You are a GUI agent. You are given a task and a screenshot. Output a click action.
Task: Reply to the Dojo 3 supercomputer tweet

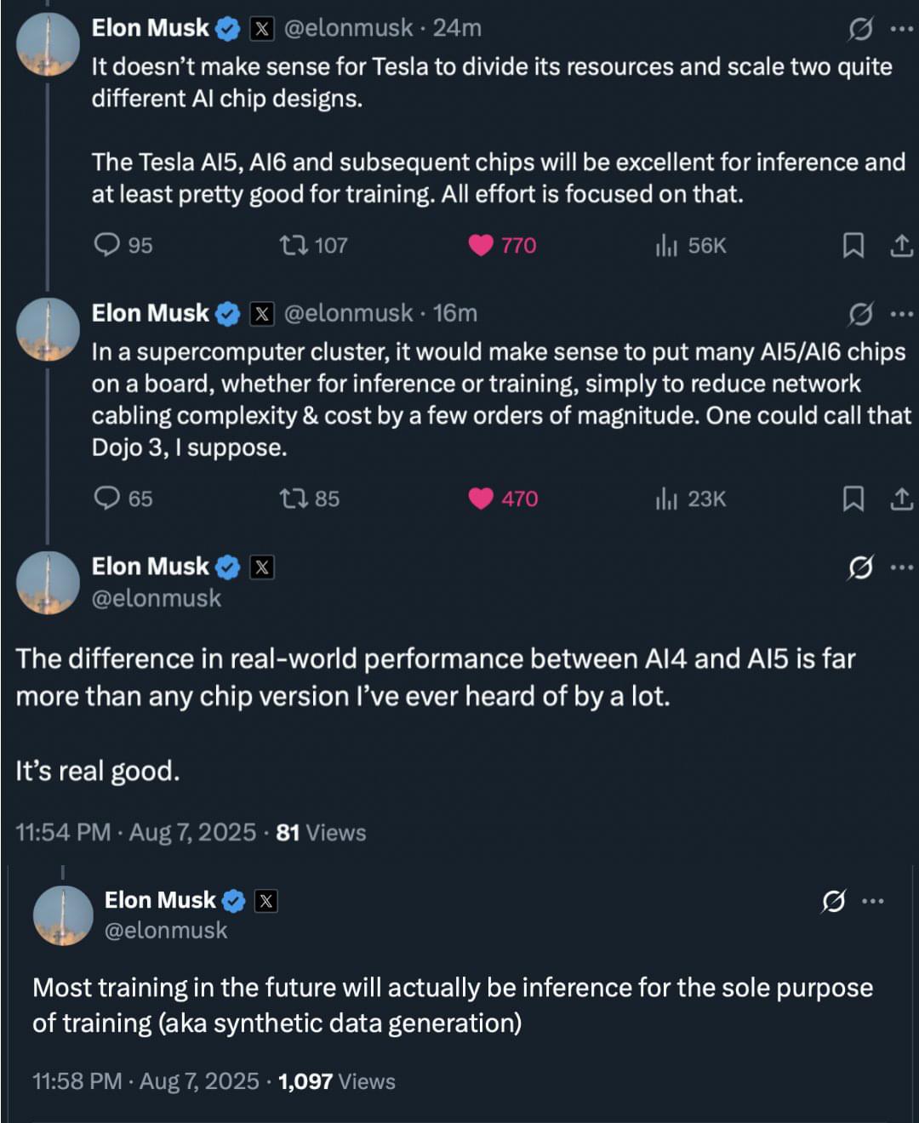point(107,500)
